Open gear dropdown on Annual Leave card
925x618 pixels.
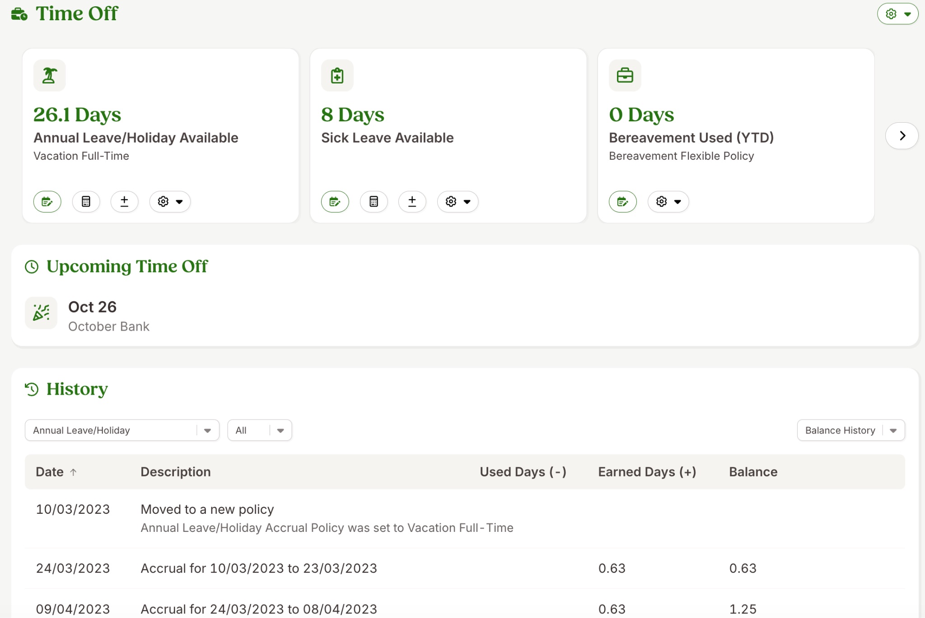tap(170, 202)
